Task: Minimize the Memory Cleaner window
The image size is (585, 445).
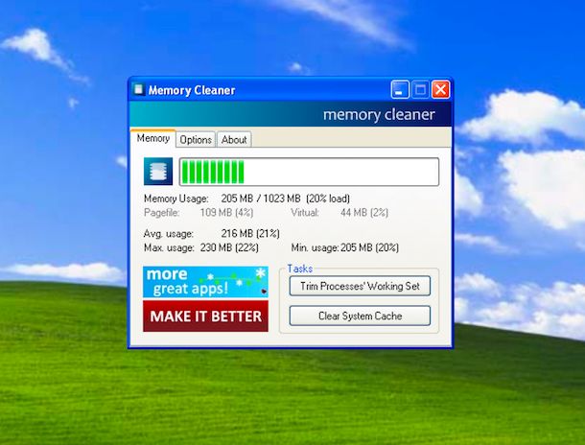Action: (x=400, y=89)
